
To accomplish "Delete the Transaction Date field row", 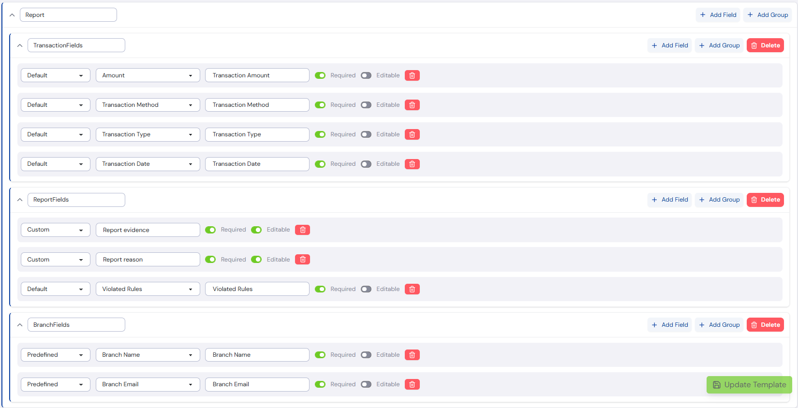I will pyautogui.click(x=412, y=164).
